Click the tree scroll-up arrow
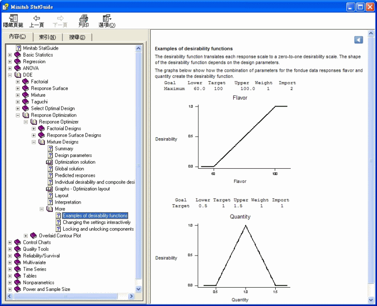This screenshot has height=306, width=377. (139, 49)
